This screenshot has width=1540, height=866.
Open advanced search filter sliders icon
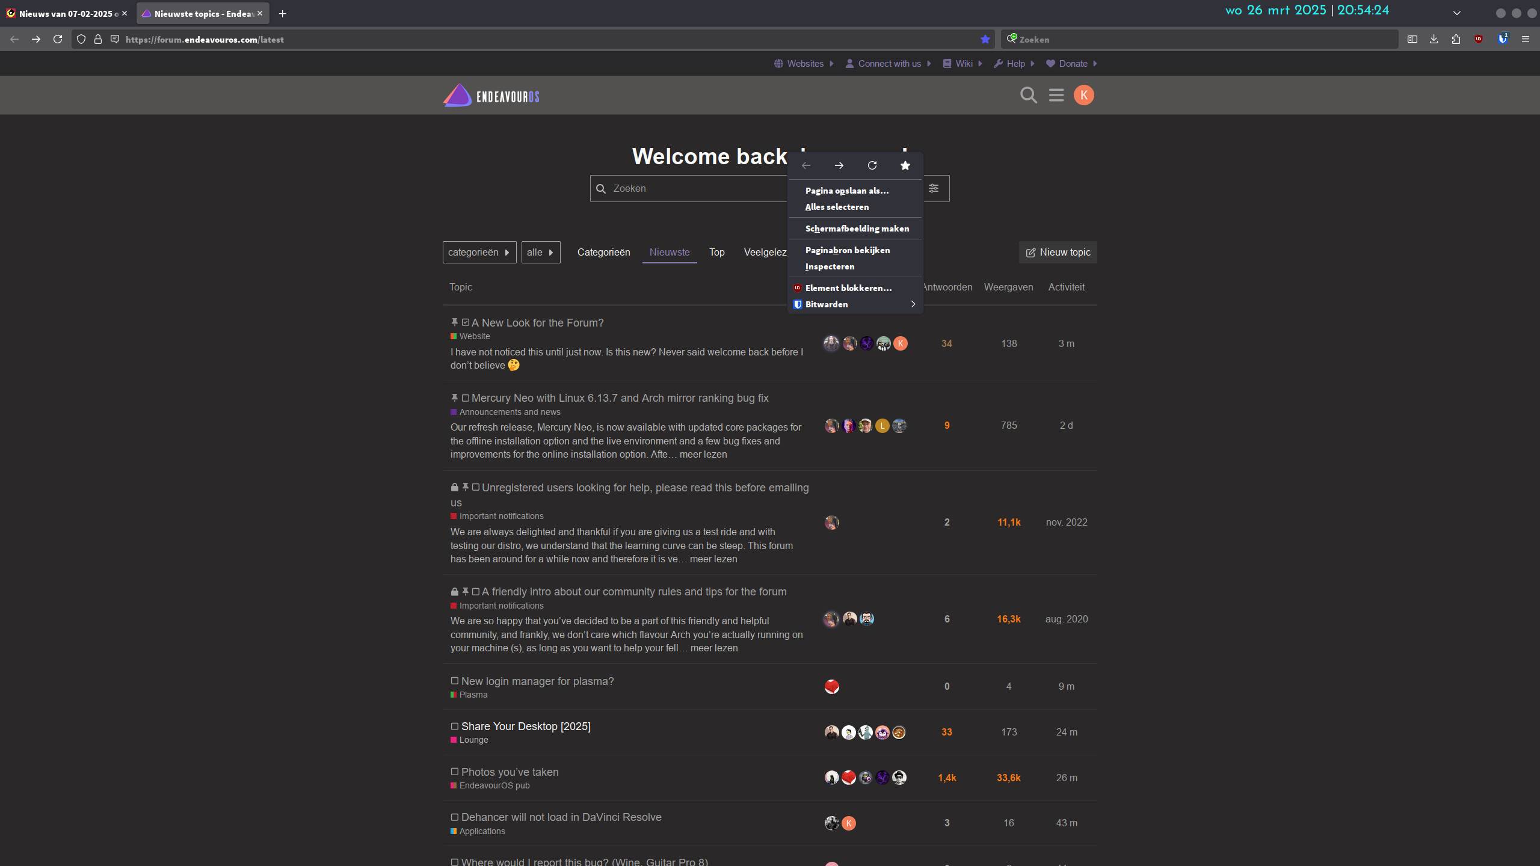point(934,188)
